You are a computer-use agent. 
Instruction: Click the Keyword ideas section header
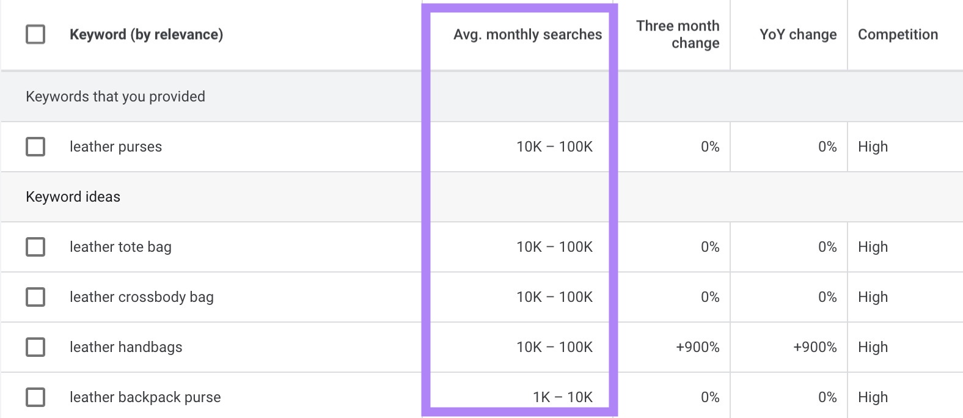[x=73, y=197]
